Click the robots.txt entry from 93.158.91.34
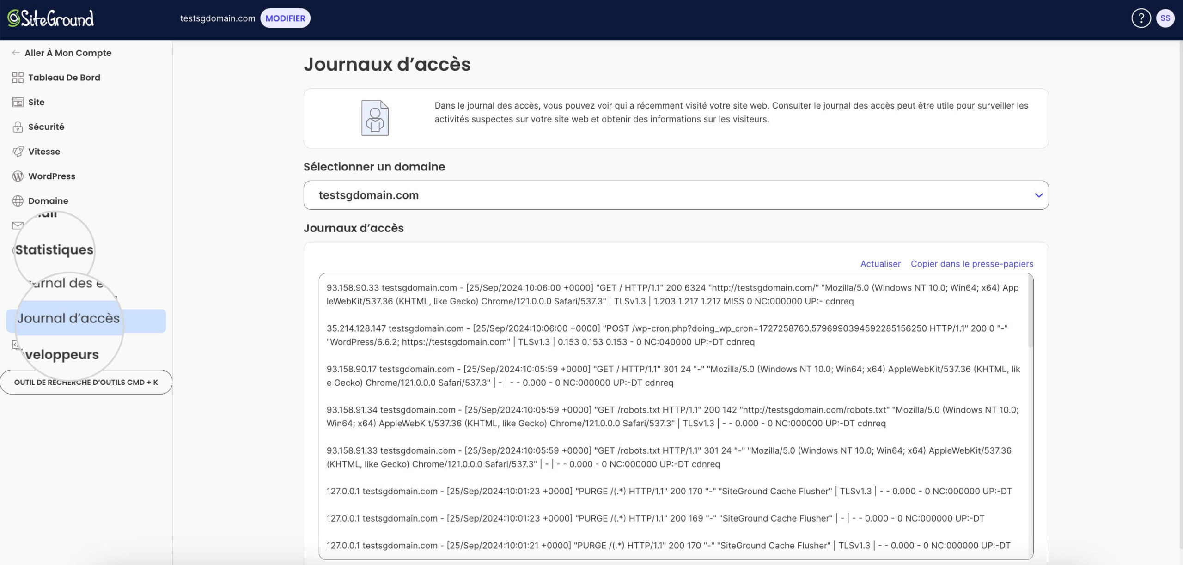 pos(672,416)
